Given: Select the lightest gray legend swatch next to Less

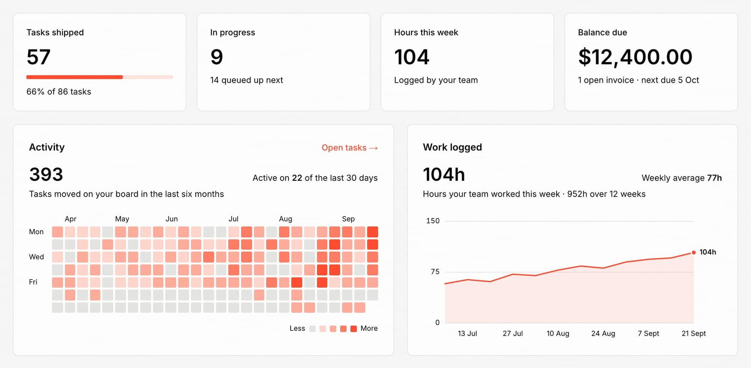Looking at the screenshot, I should tap(312, 329).
